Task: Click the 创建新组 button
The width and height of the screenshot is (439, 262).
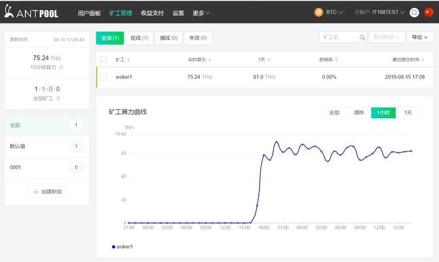Action: [47, 192]
